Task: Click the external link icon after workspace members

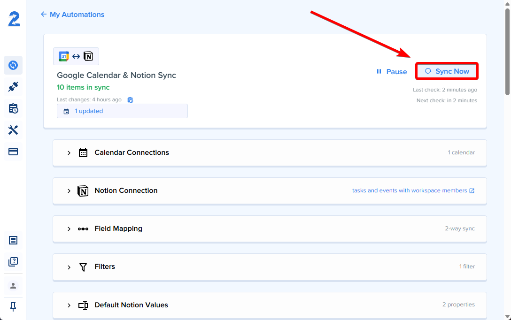Action: [472, 191]
